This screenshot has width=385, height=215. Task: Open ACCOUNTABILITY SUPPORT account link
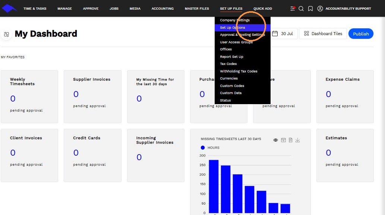(x=348, y=9)
